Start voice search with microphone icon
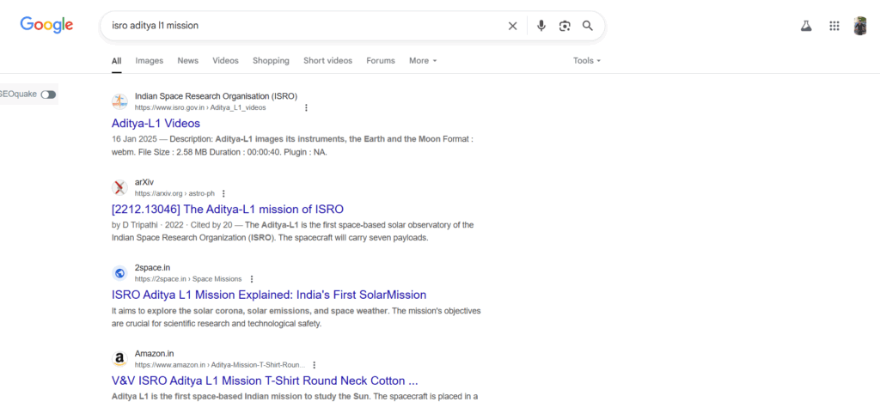Screen dimensions: 880x402 (x=541, y=26)
